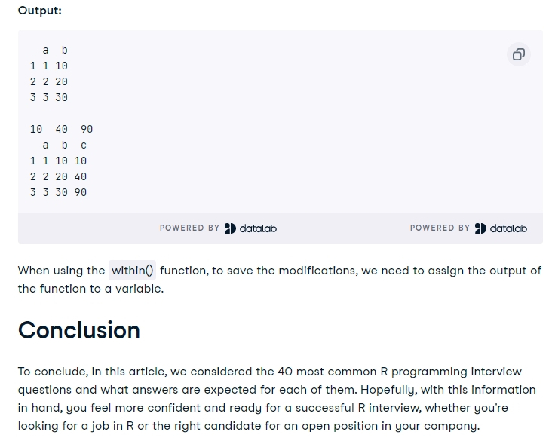Click the '10 40 90' output line
552x438 pixels.
pos(62,129)
